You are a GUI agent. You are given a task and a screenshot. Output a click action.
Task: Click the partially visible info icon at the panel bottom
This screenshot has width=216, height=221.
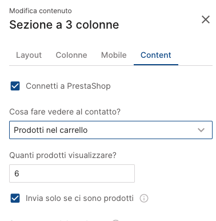115,220
